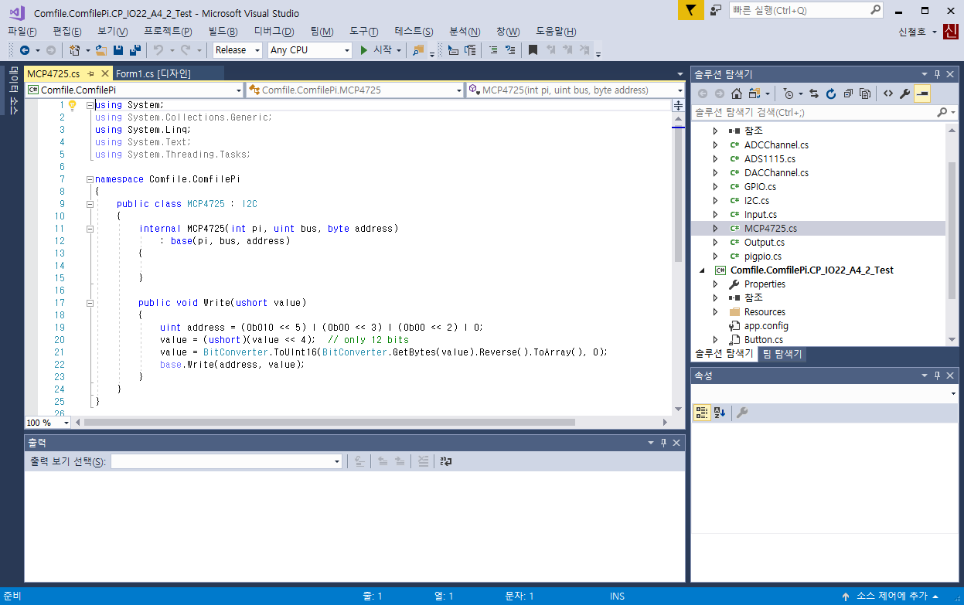Click the Save All toolbar icon

[x=135, y=50]
